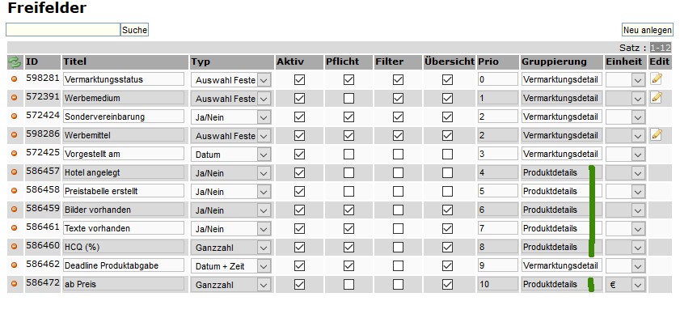Viewport: 680px width, 318px height.
Task: Uncheck the Übersicht checkbox for Bilder vorhanden
Action: click(448, 210)
